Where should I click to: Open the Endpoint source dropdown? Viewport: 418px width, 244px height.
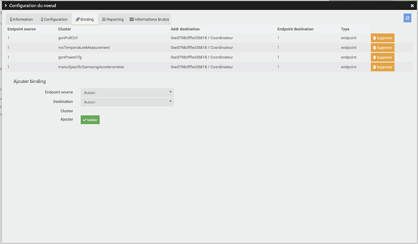coord(127,93)
